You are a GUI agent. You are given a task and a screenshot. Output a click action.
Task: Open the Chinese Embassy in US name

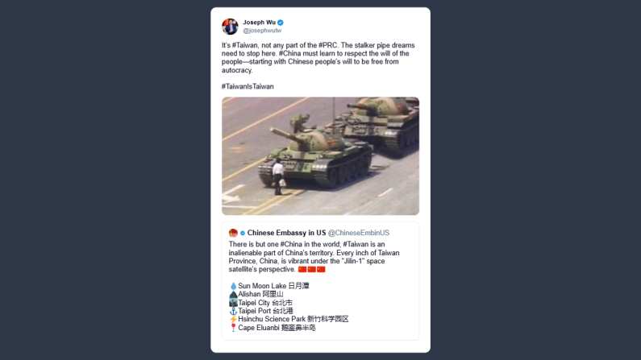pos(286,233)
